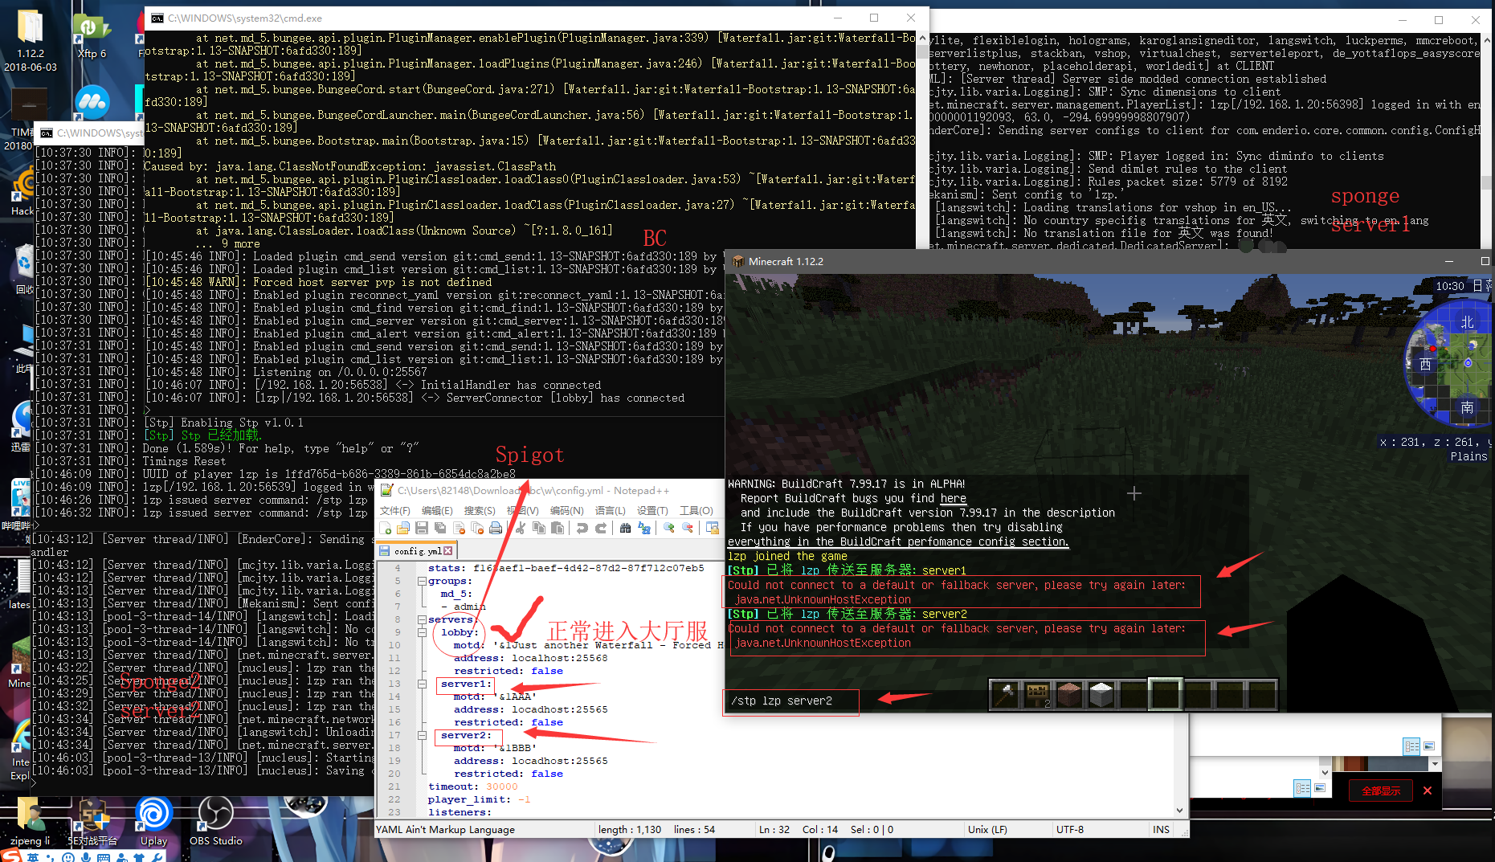This screenshot has width=1495, height=862.
Task: Open 工具(O) menu in Notepad++
Action: (696, 510)
